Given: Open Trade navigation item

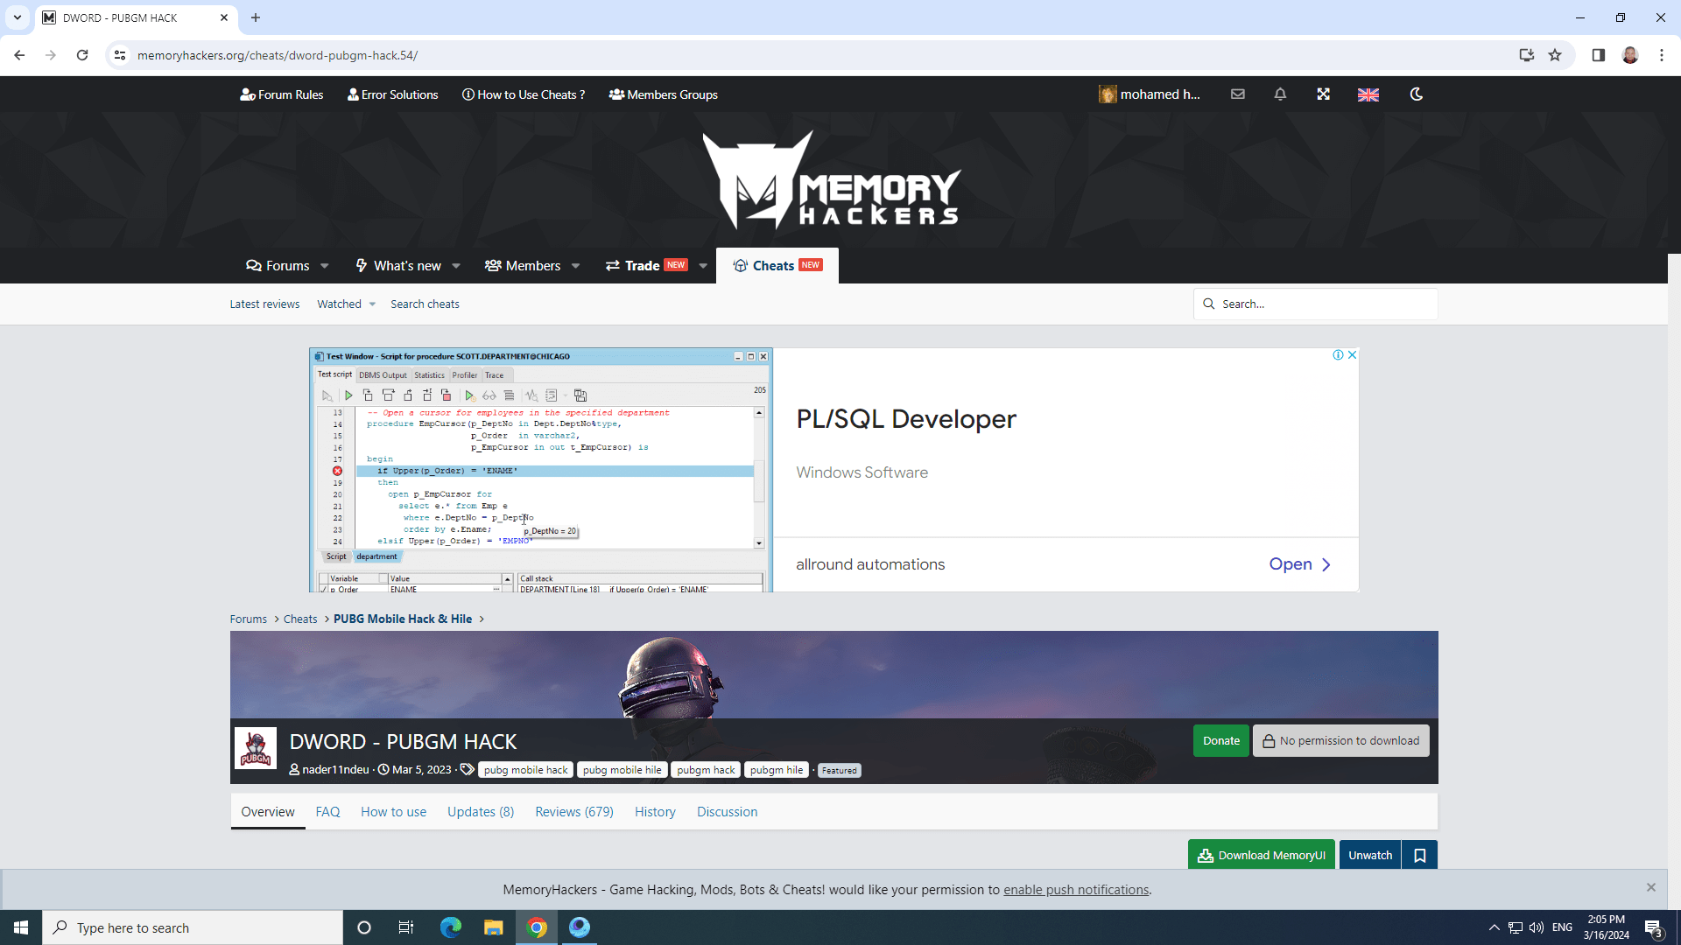Looking at the screenshot, I should [646, 266].
